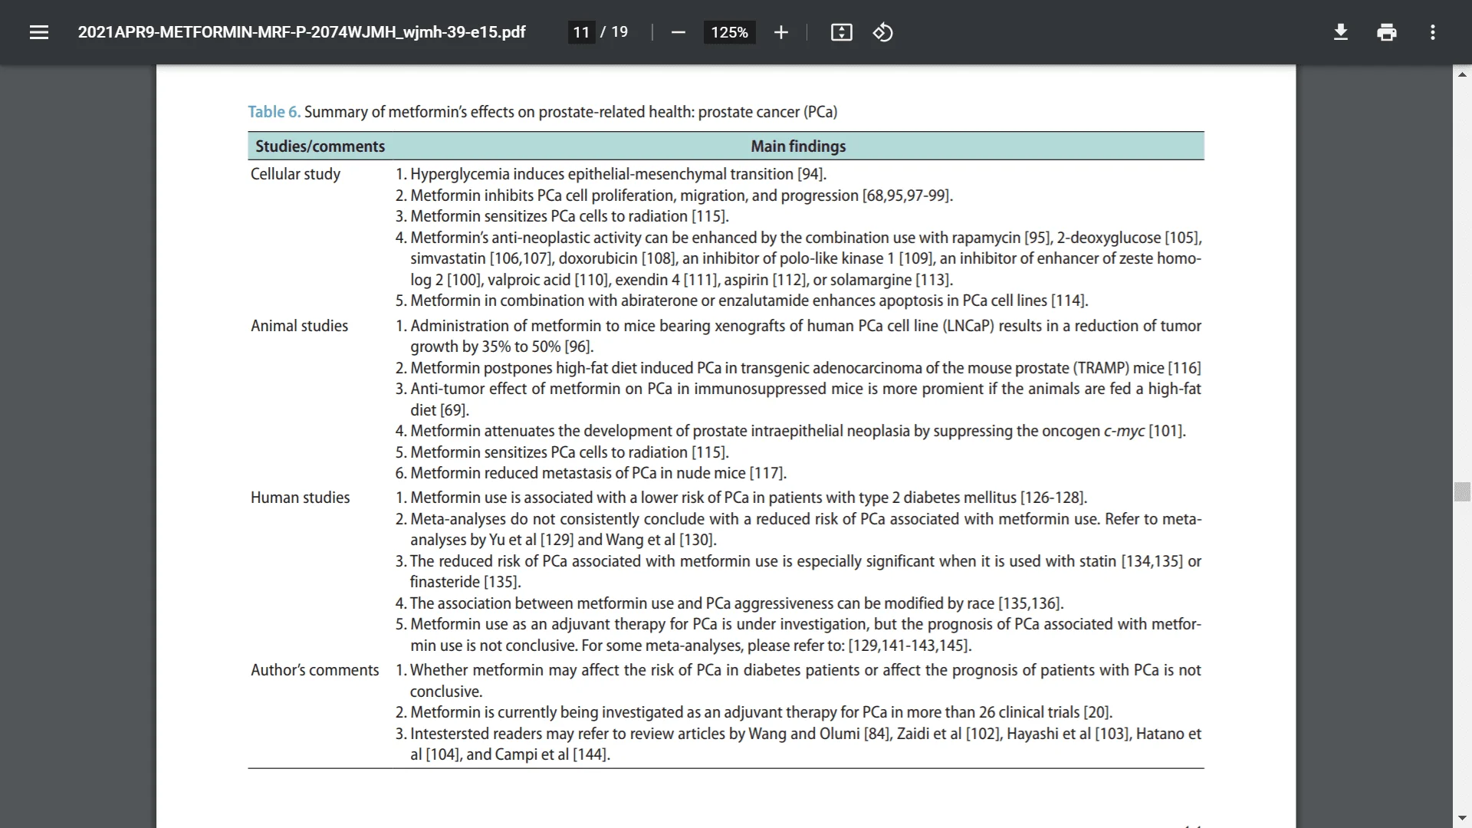Download the PDF file

pyautogui.click(x=1340, y=32)
